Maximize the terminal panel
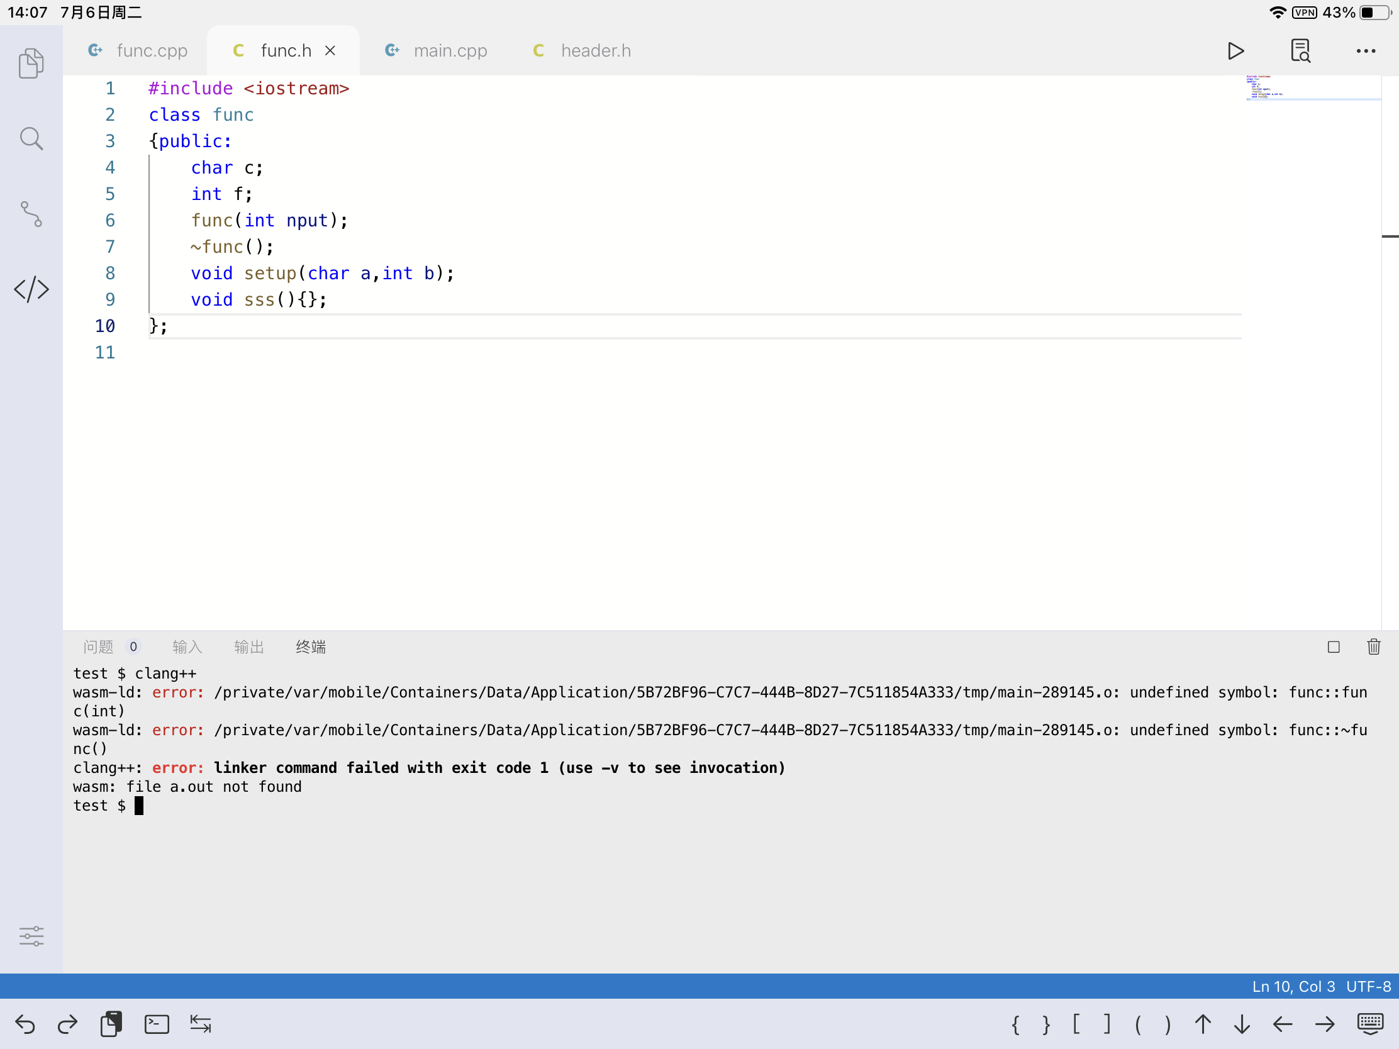 [1333, 647]
